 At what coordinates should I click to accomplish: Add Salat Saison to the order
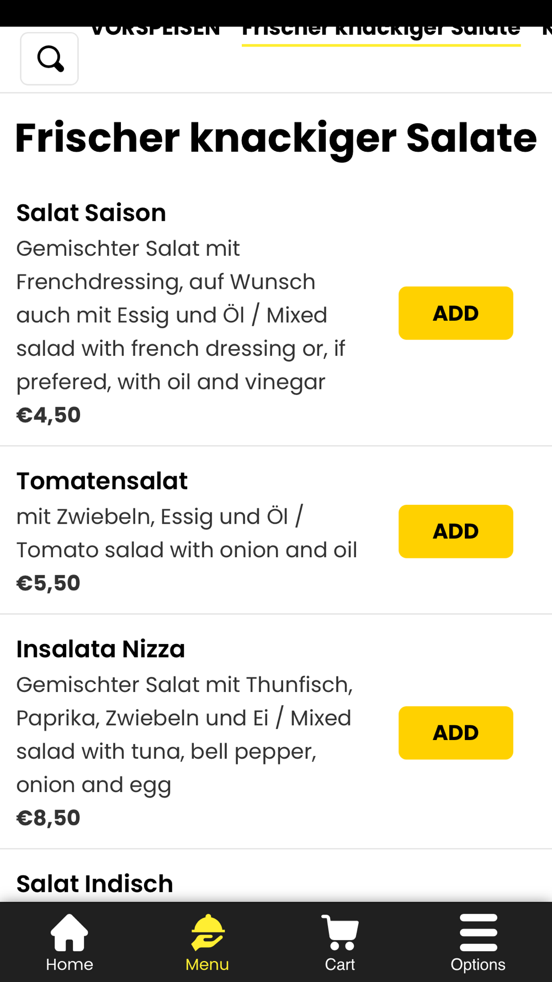point(455,313)
